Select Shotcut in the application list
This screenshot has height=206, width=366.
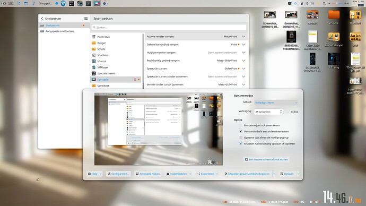(x=101, y=61)
